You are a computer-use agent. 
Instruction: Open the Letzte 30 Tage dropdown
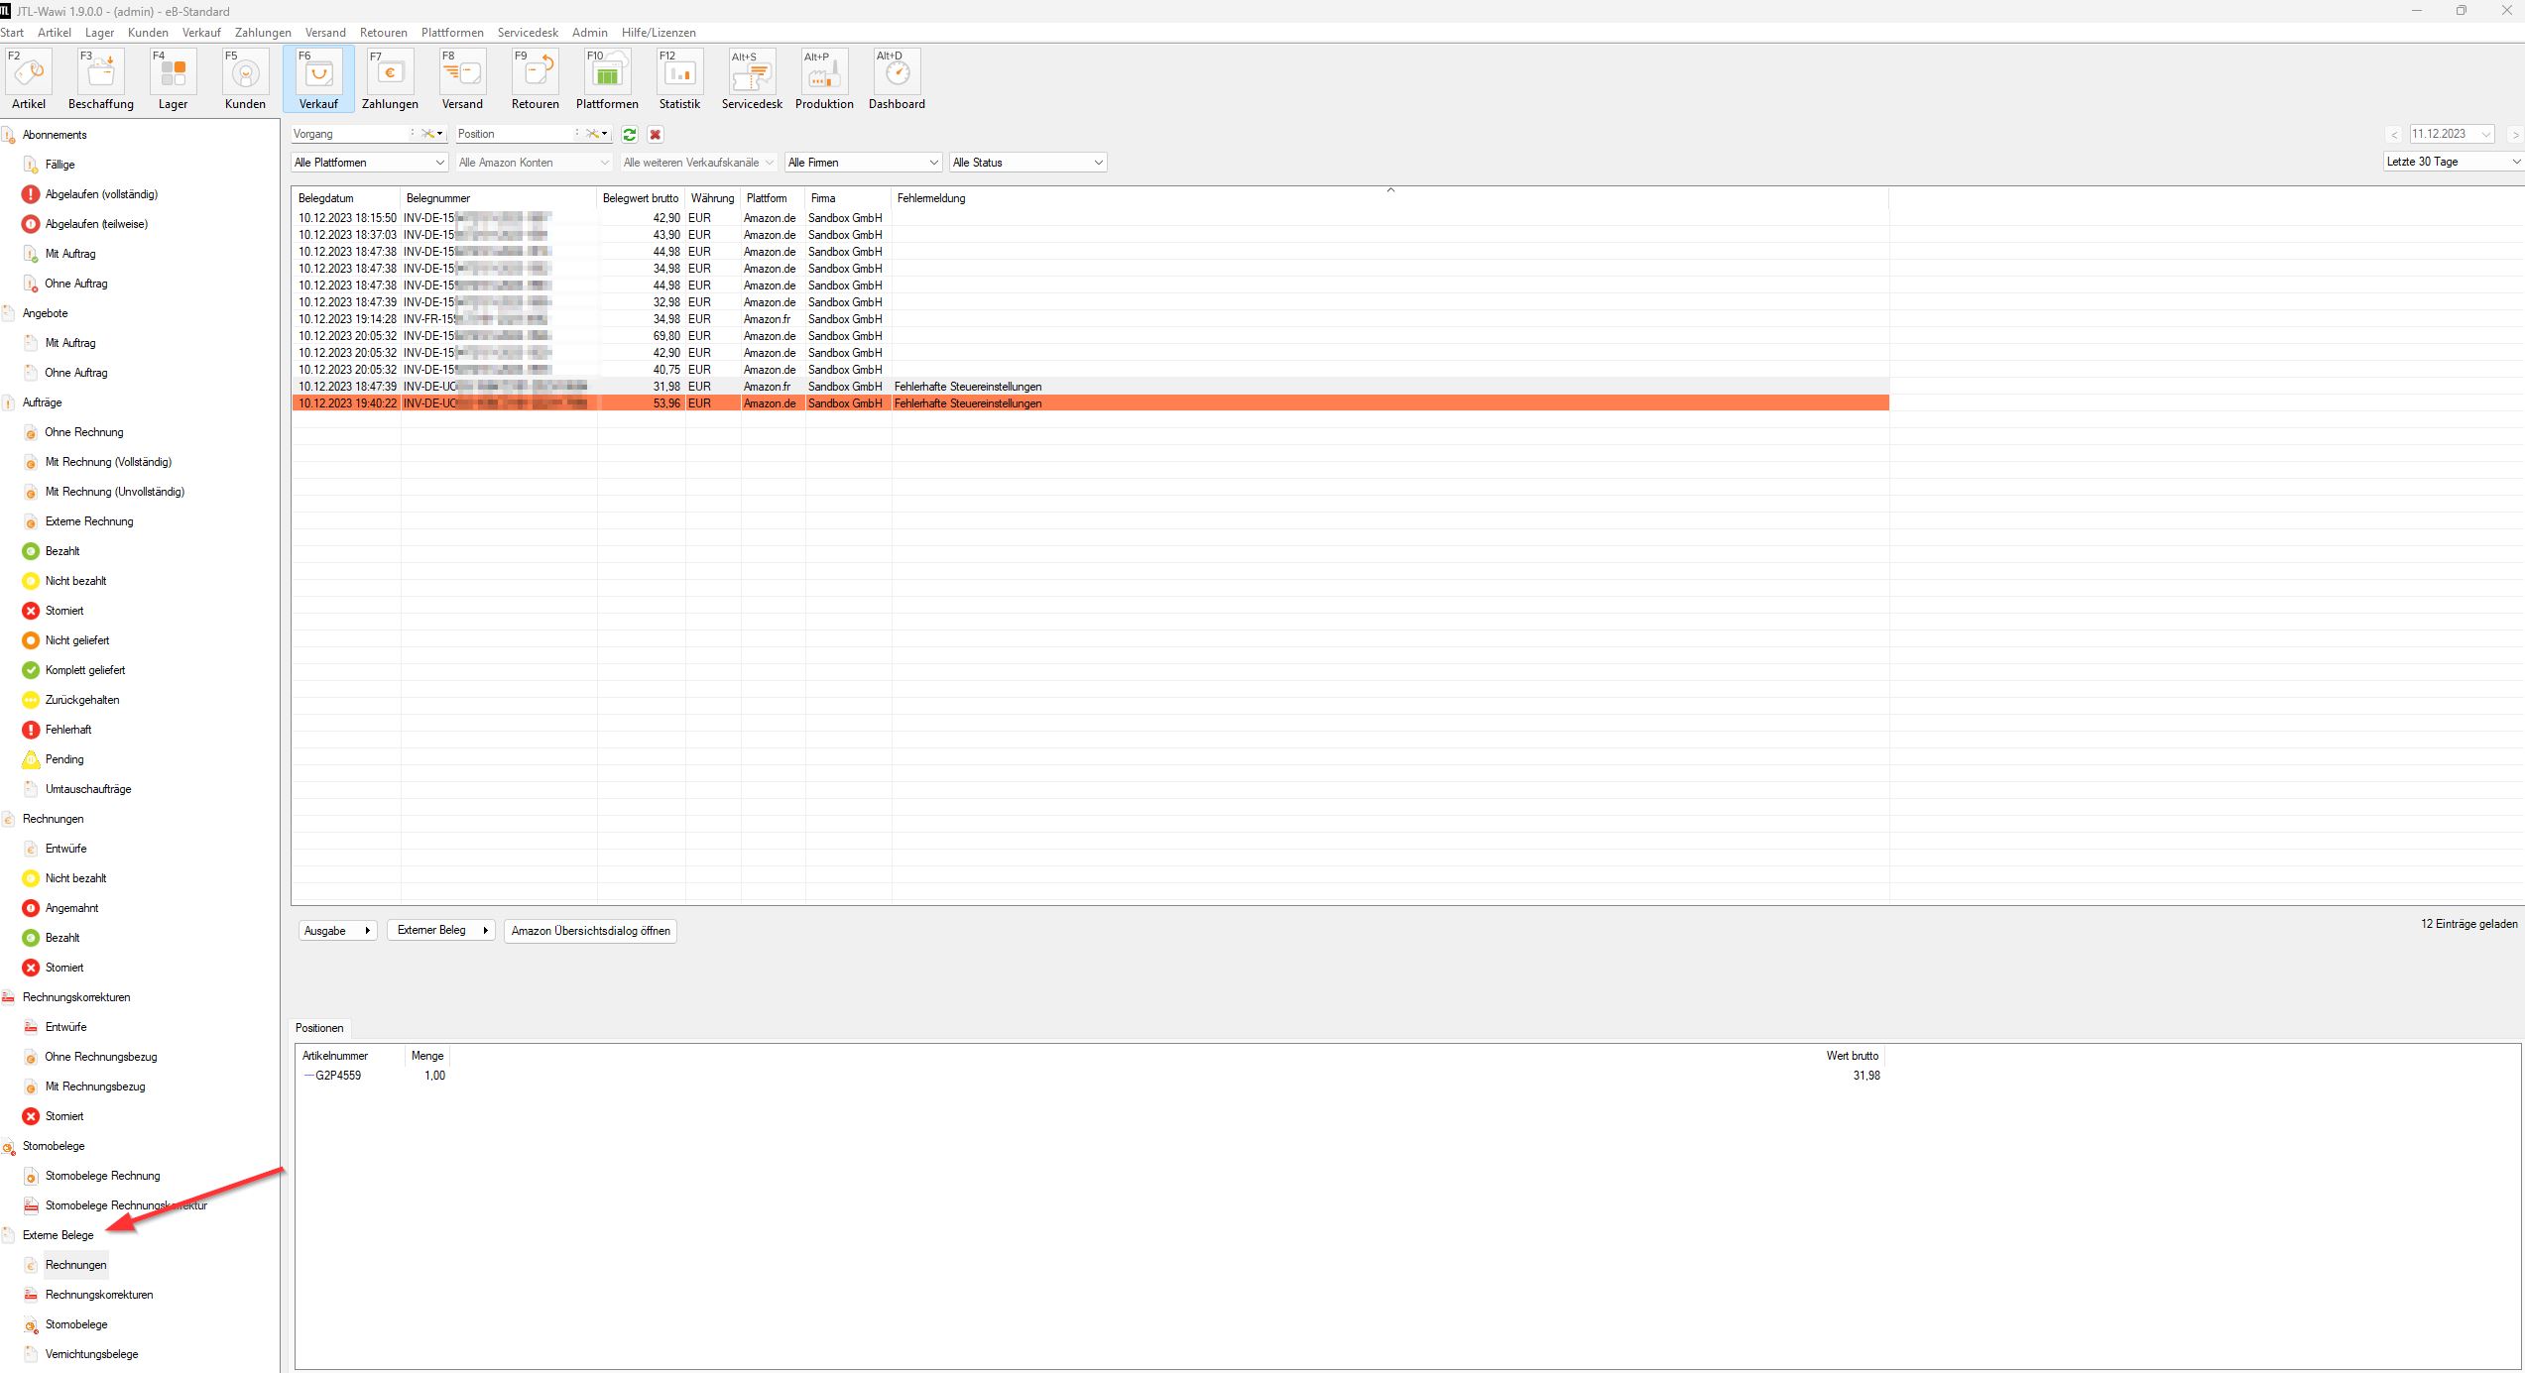[2454, 162]
